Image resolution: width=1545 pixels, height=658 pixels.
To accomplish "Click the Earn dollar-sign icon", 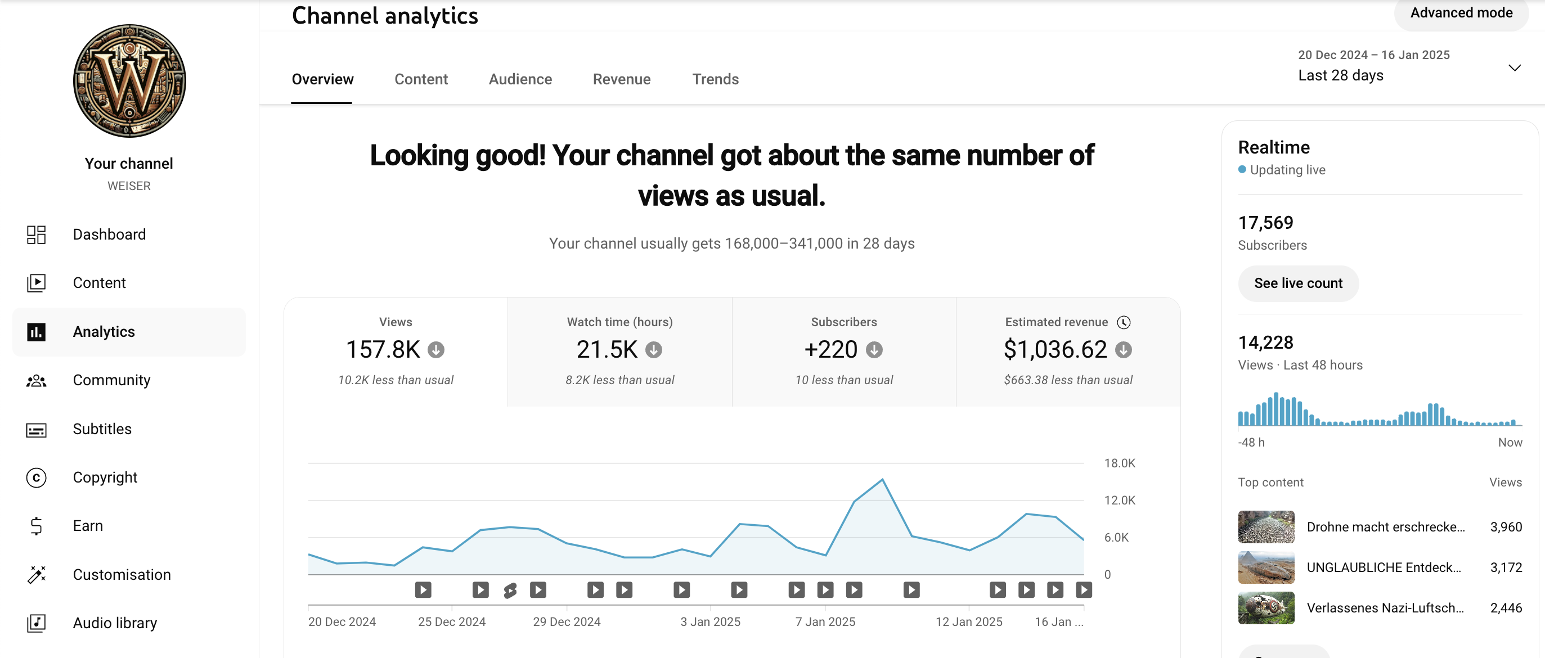I will point(36,526).
